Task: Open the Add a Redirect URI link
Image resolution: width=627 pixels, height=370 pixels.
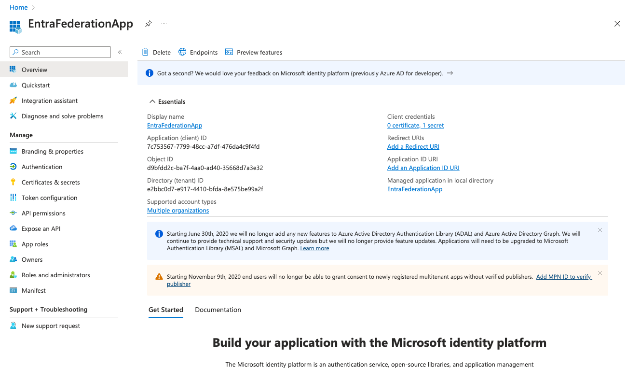Action: 413,147
